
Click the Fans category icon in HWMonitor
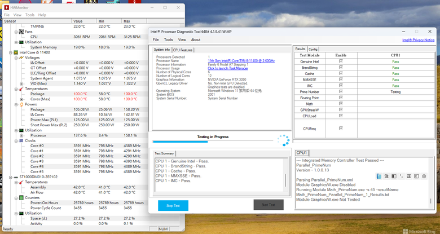[x=21, y=32]
